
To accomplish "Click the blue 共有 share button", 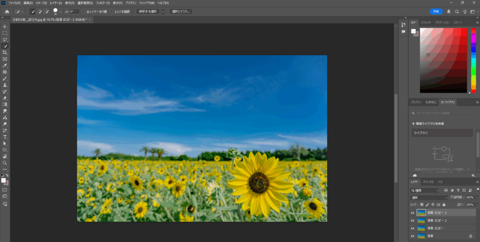I will (x=436, y=11).
